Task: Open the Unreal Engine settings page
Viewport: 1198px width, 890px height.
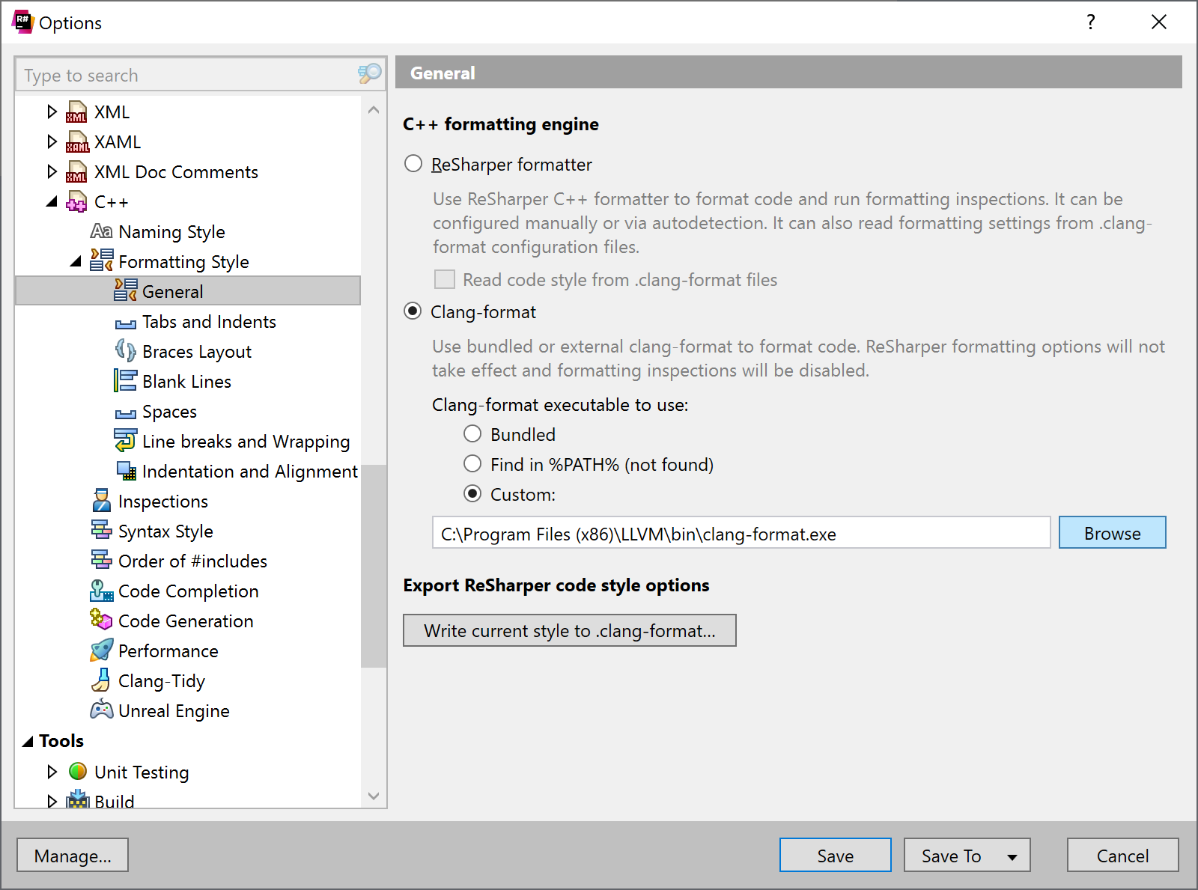Action: click(174, 711)
